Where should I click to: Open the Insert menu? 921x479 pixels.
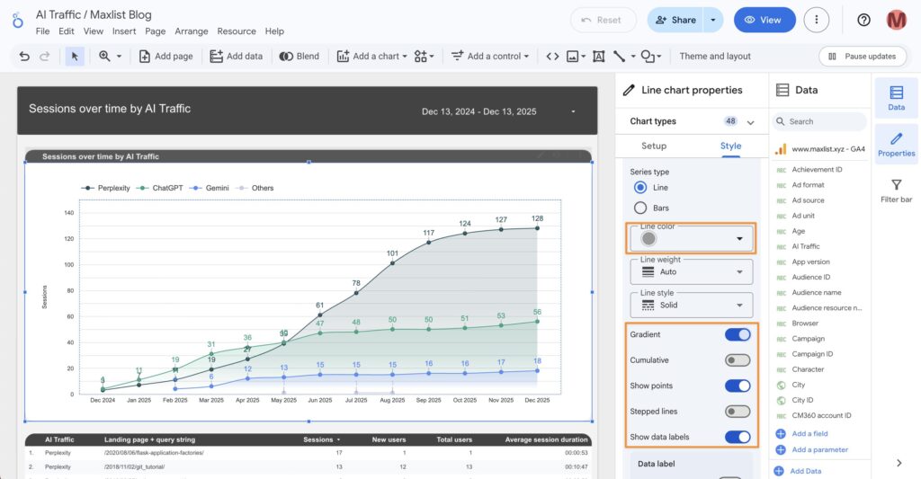tap(124, 31)
